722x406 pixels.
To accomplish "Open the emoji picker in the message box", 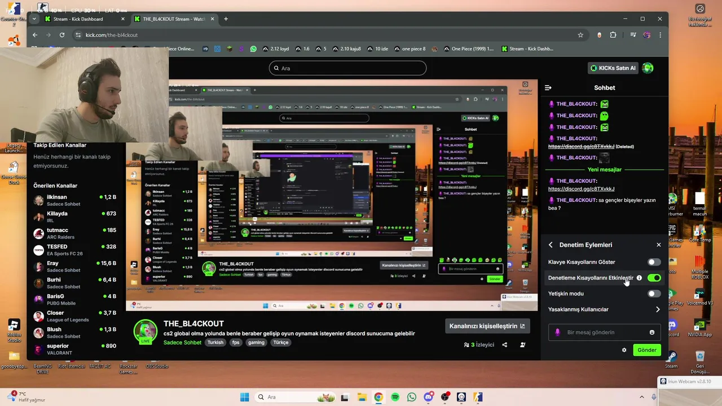I will coord(652,332).
